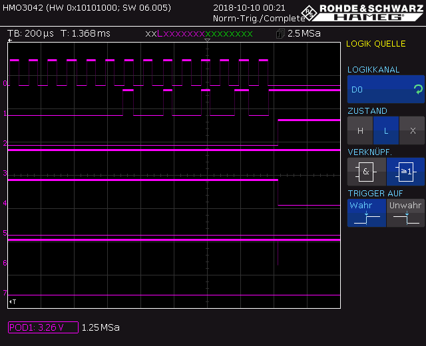
Task: Click the TRIGGER AUF section label
Action: [375, 194]
